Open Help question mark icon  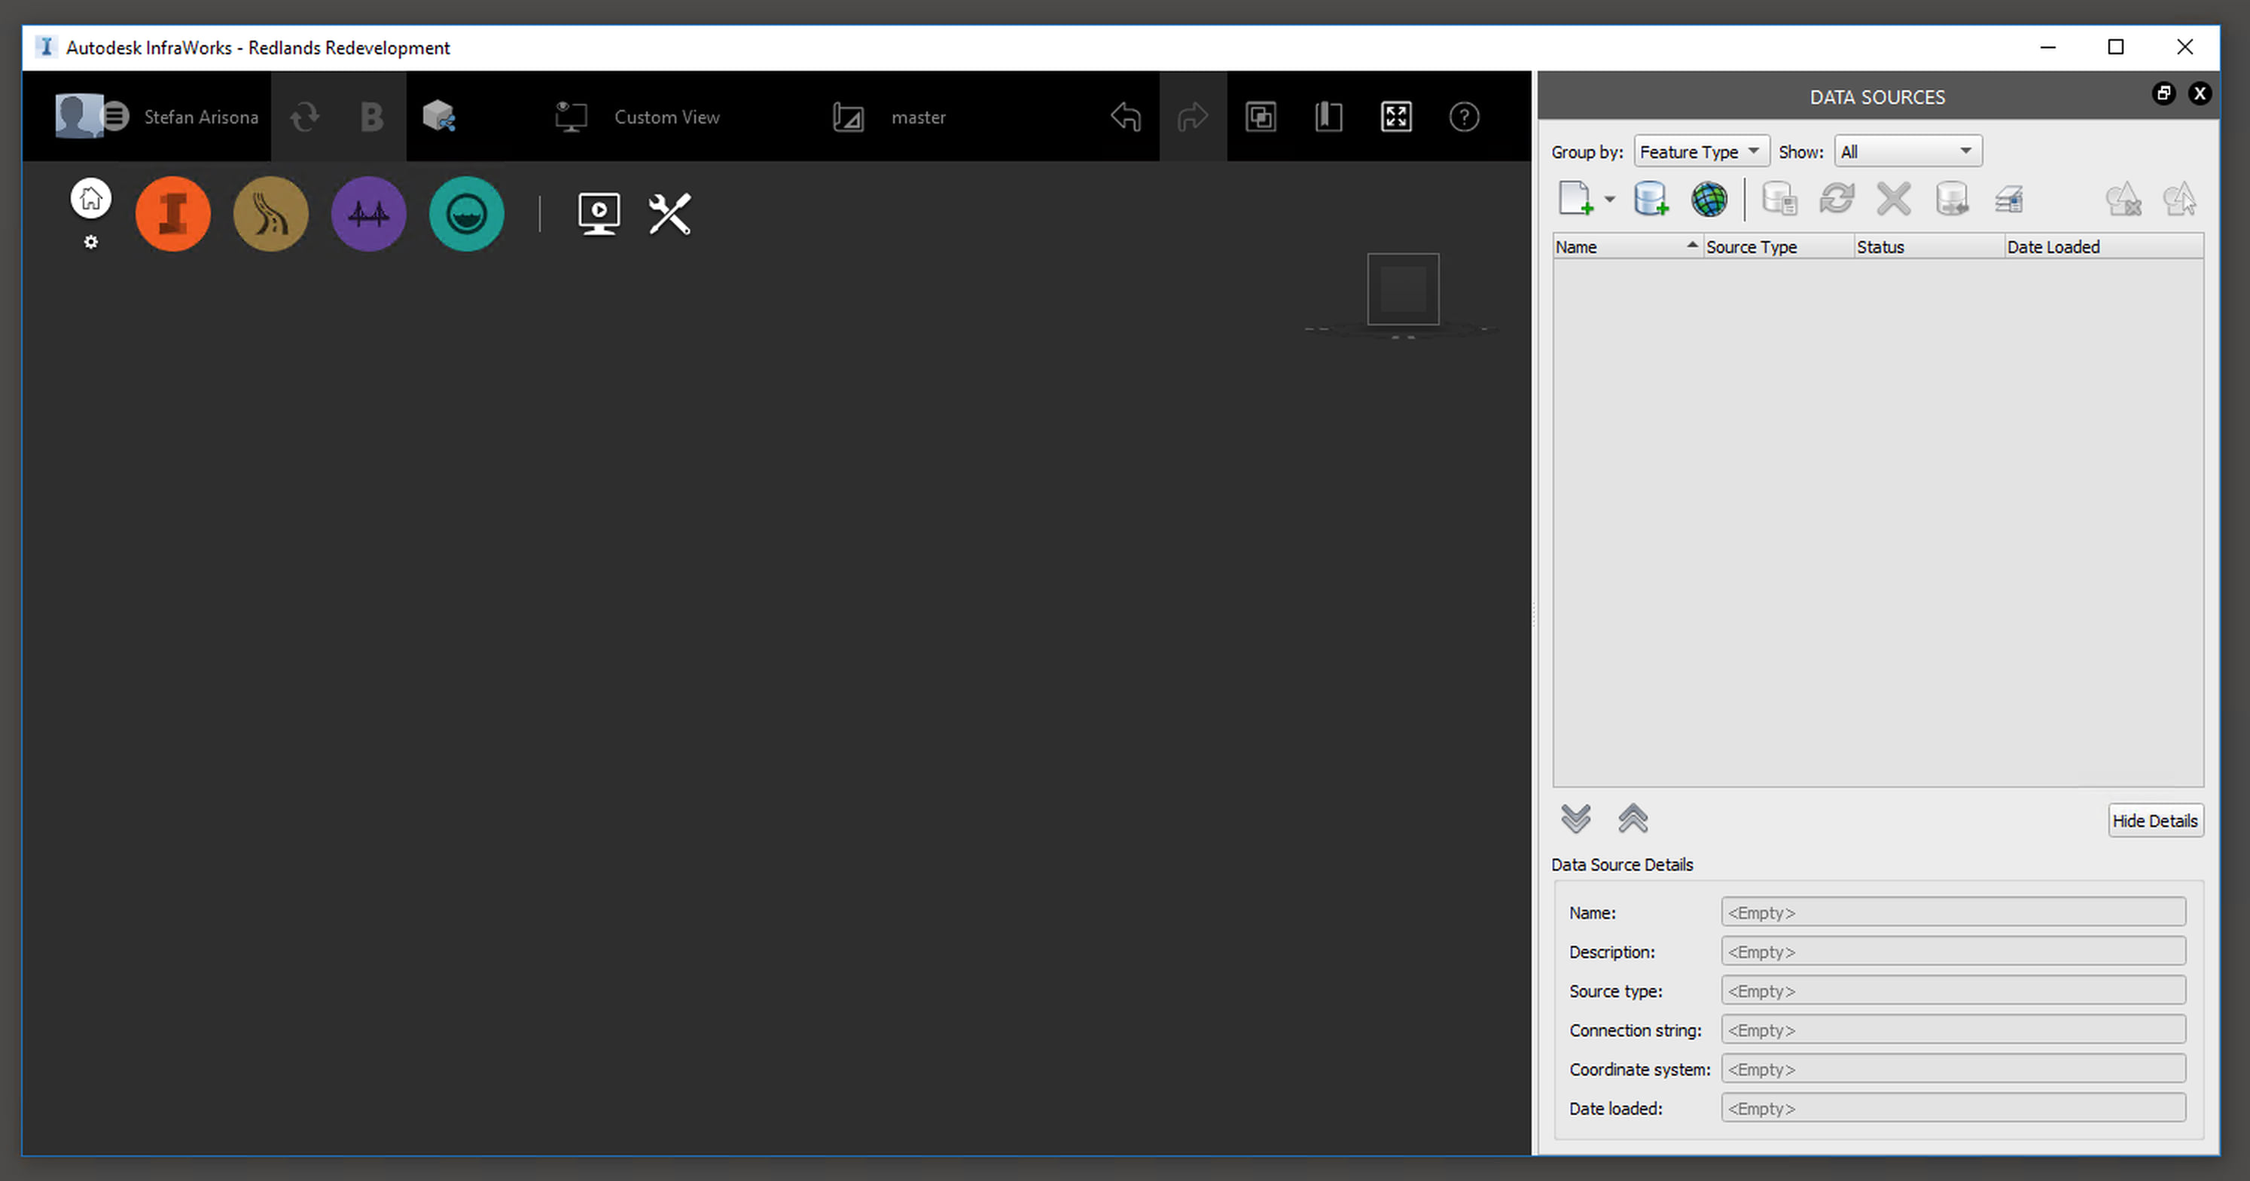[1464, 117]
